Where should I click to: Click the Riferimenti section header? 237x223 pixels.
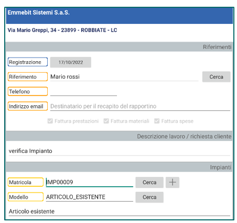pos(119,47)
